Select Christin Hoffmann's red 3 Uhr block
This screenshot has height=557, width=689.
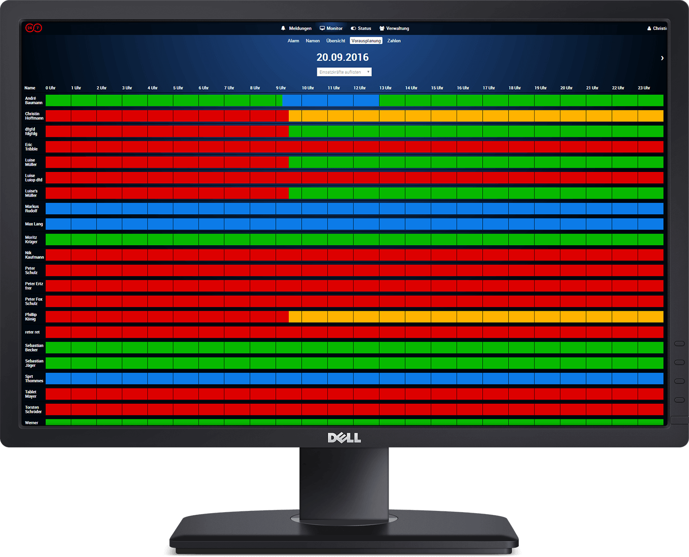click(135, 116)
